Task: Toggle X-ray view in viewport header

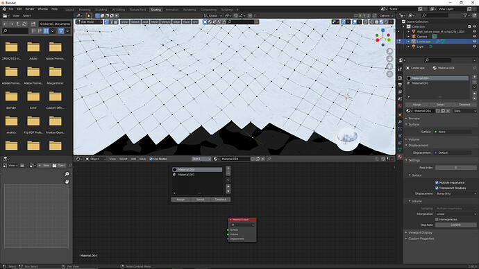Action: click(366, 22)
